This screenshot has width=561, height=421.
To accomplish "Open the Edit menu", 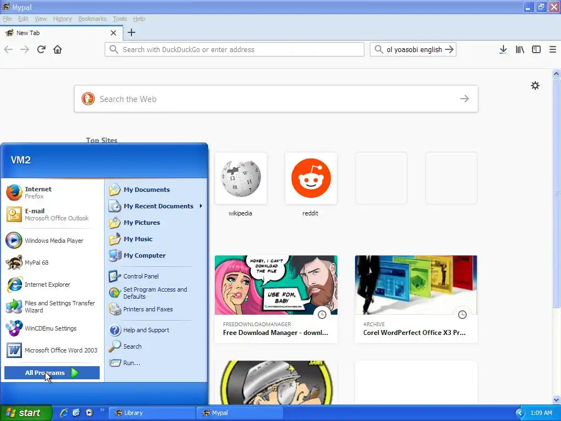I will tap(23, 19).
